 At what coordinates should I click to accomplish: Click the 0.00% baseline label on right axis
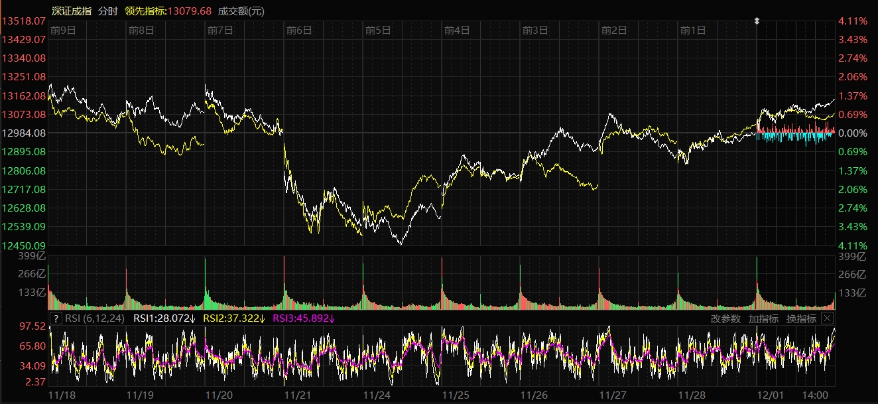[x=853, y=133]
